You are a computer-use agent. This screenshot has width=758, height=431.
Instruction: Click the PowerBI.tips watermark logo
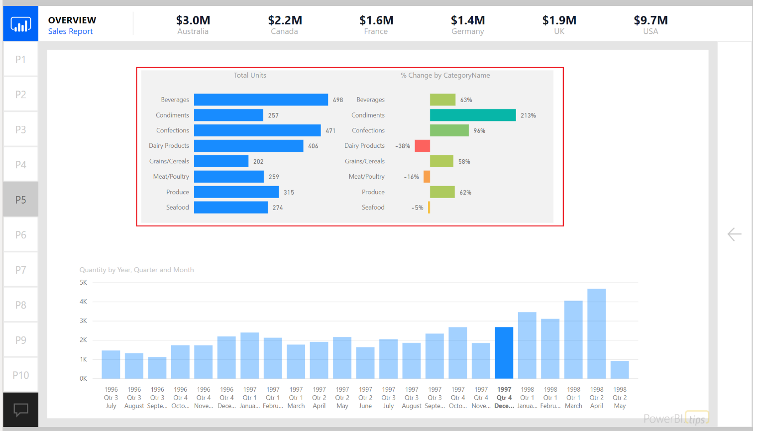675,419
